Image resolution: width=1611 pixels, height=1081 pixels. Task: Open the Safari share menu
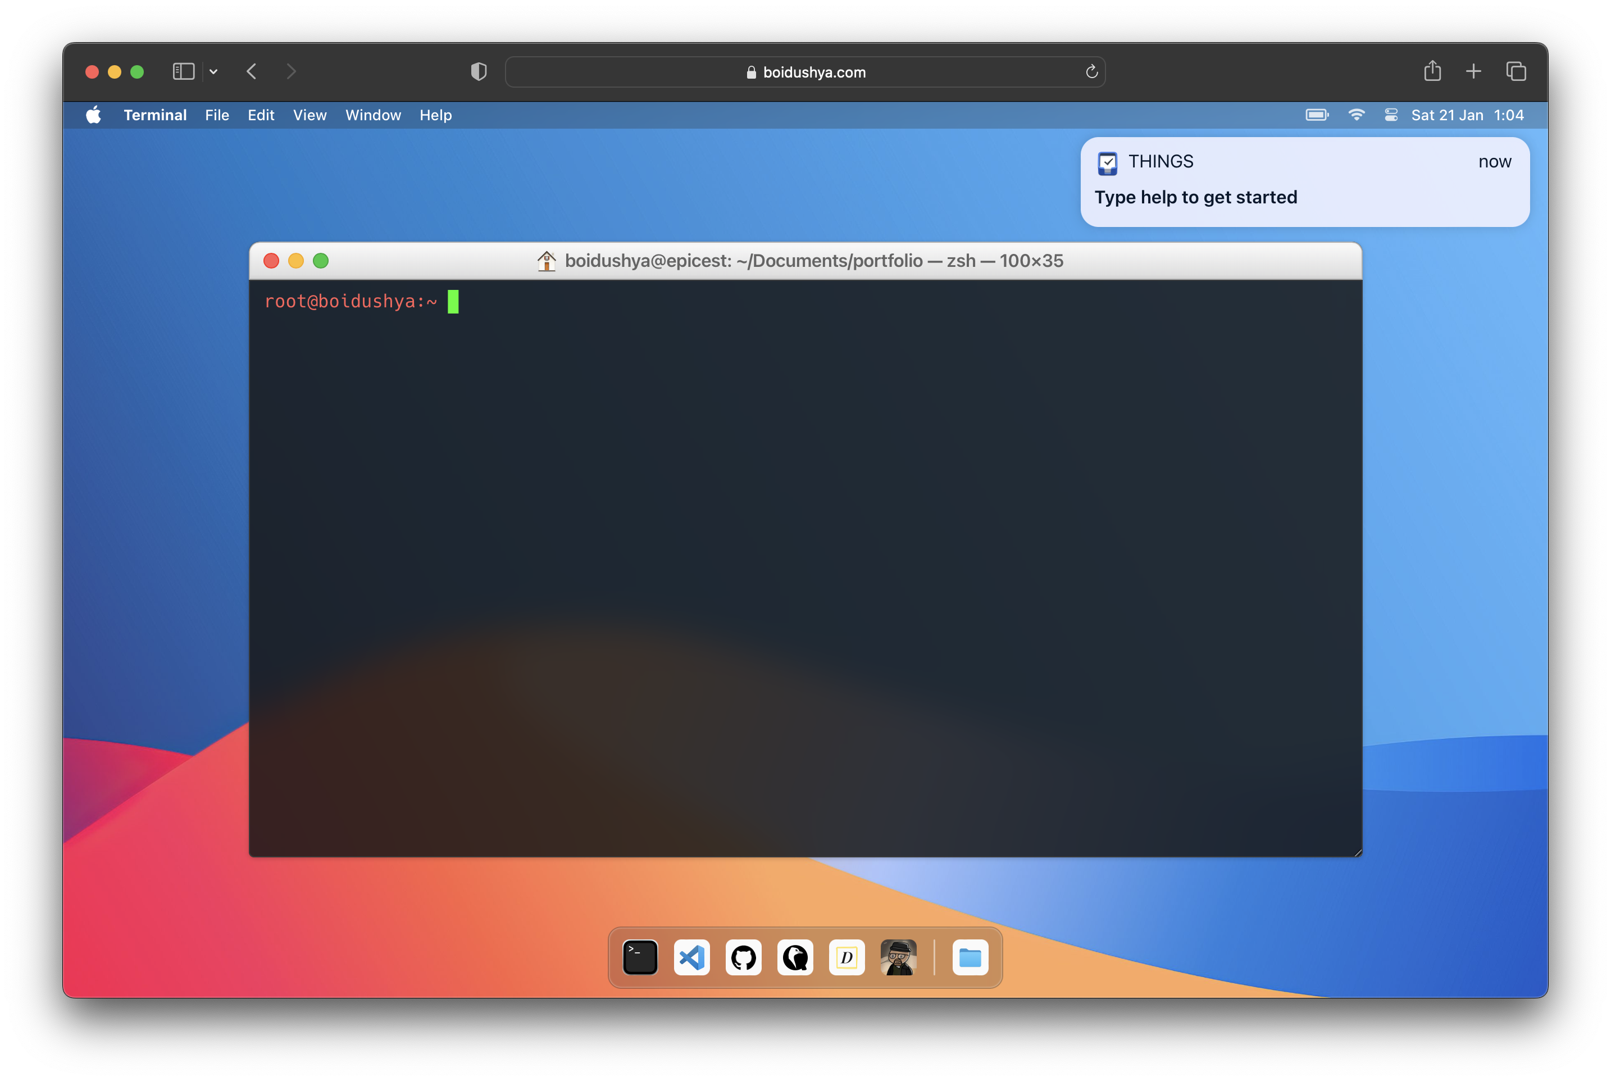[x=1432, y=71]
